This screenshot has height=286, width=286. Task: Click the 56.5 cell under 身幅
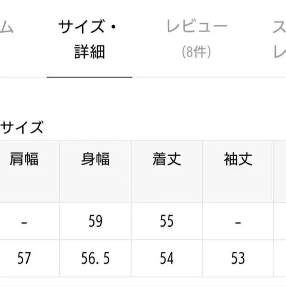95,259
